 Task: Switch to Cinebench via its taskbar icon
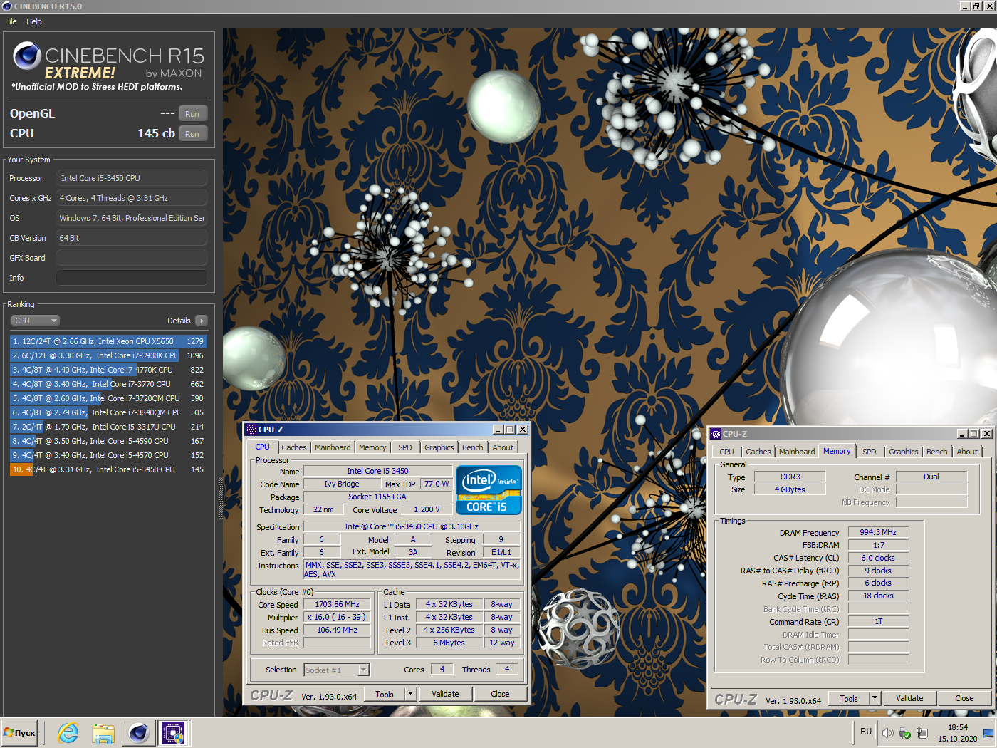138,732
